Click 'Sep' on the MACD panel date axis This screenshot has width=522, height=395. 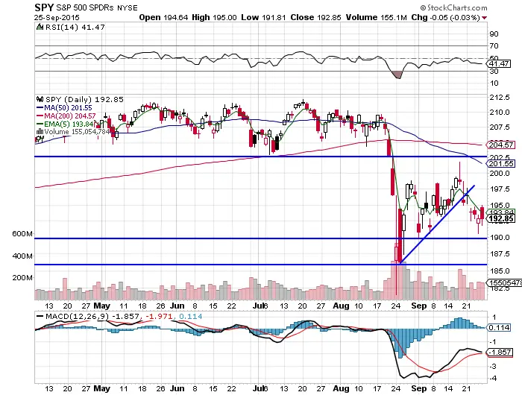tap(419, 388)
